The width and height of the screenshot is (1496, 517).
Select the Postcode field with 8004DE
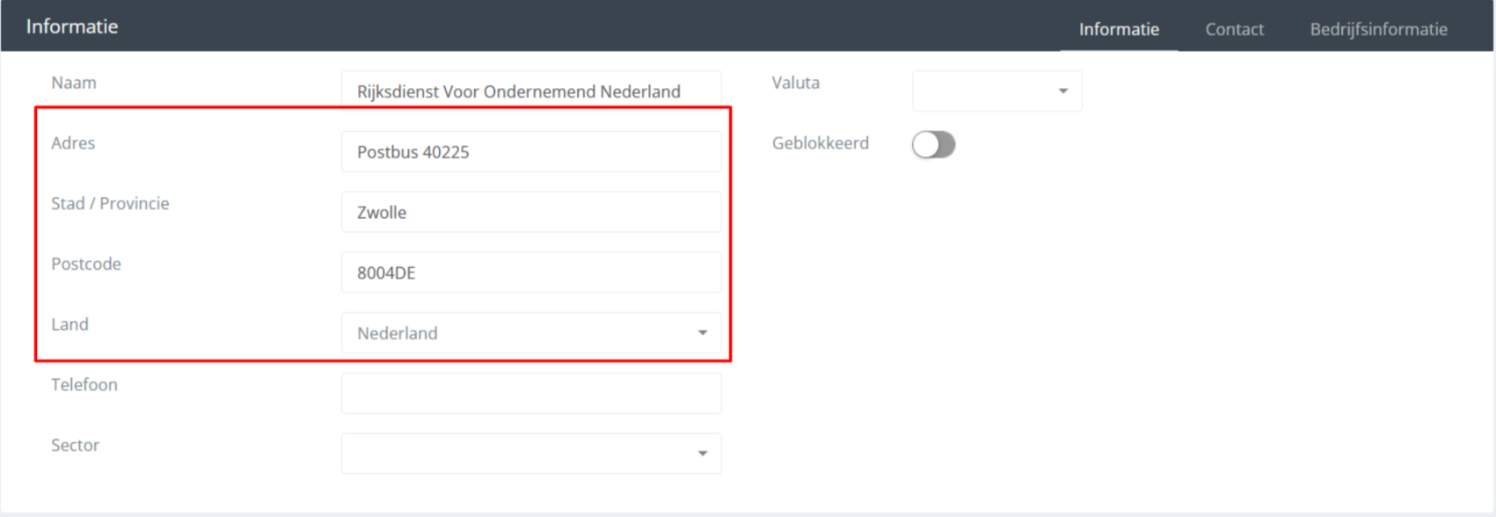(531, 273)
